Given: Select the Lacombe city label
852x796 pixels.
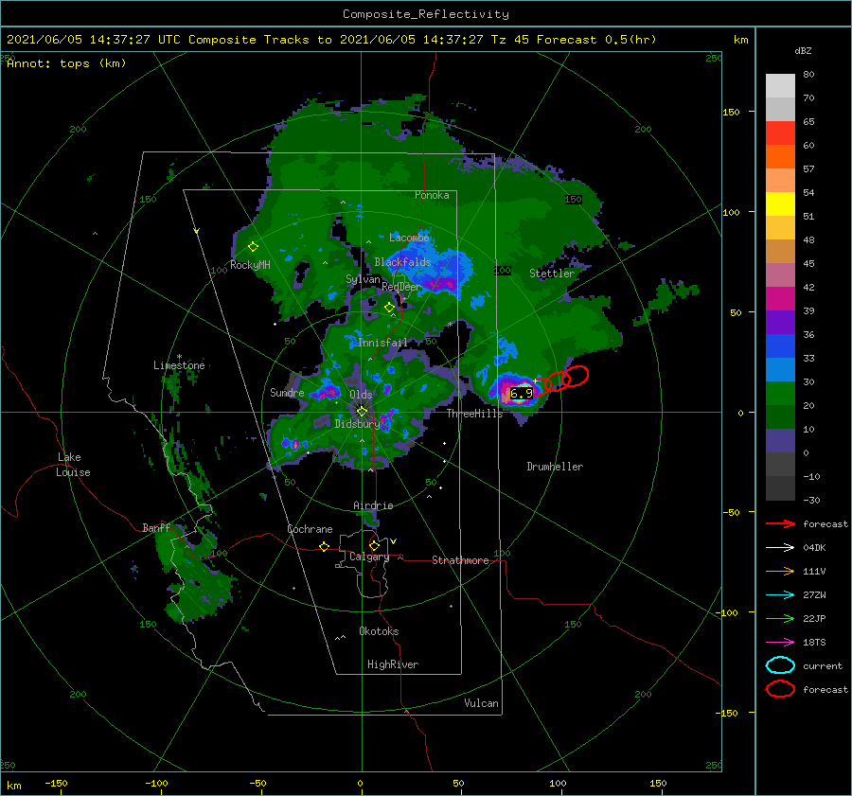Looking at the screenshot, I should coord(409,238).
